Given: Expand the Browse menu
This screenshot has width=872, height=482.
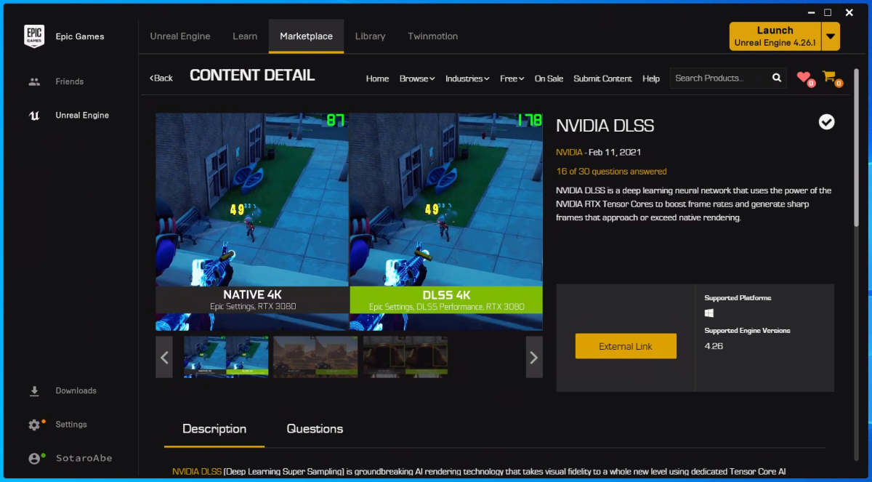Looking at the screenshot, I should [x=417, y=79].
